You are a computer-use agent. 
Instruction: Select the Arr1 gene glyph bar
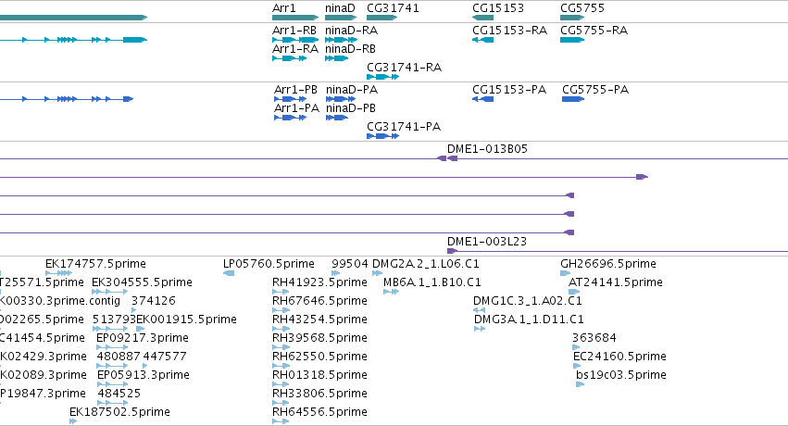295,18
